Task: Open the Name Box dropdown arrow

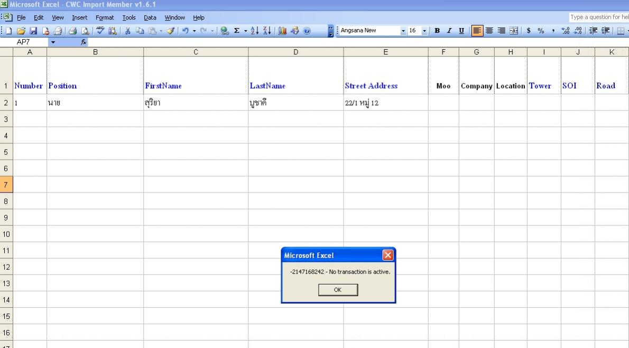Action: [52, 42]
